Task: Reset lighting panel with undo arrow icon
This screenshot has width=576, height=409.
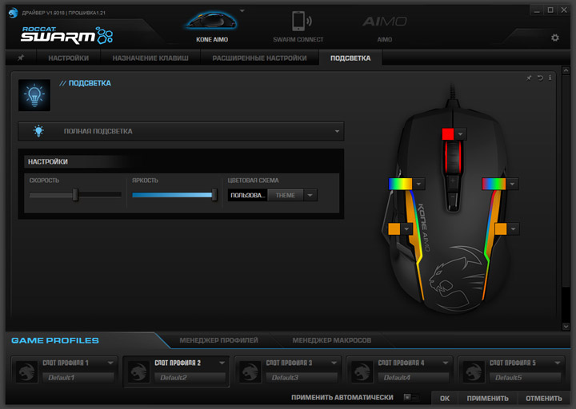Action: (540, 77)
